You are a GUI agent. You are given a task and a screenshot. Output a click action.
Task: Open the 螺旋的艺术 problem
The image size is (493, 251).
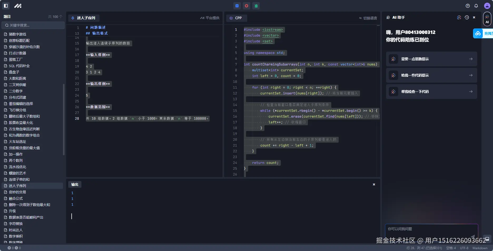coord(32,173)
